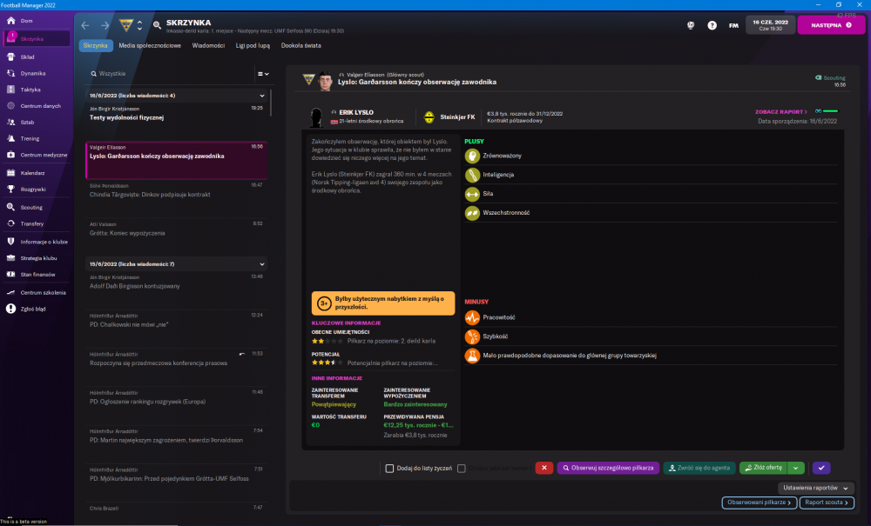Check the 'Dodaj do listy życzeń' checkbox
The image size is (871, 526).
[x=390, y=468]
